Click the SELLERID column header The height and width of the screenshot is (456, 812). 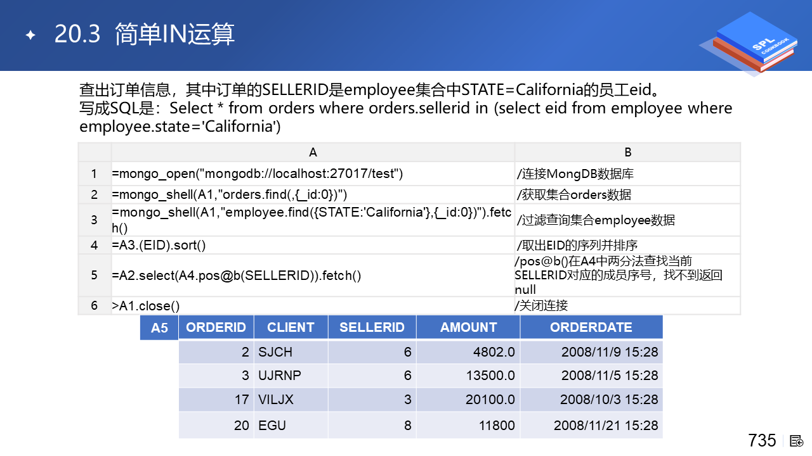tap(372, 327)
